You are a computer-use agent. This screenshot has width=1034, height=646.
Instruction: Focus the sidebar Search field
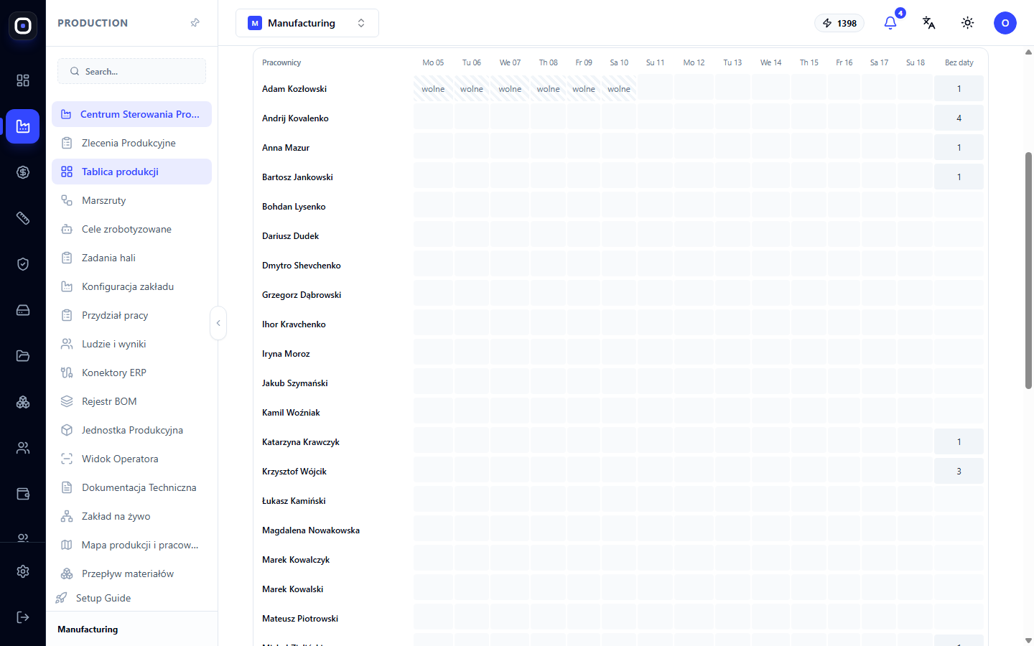point(131,71)
